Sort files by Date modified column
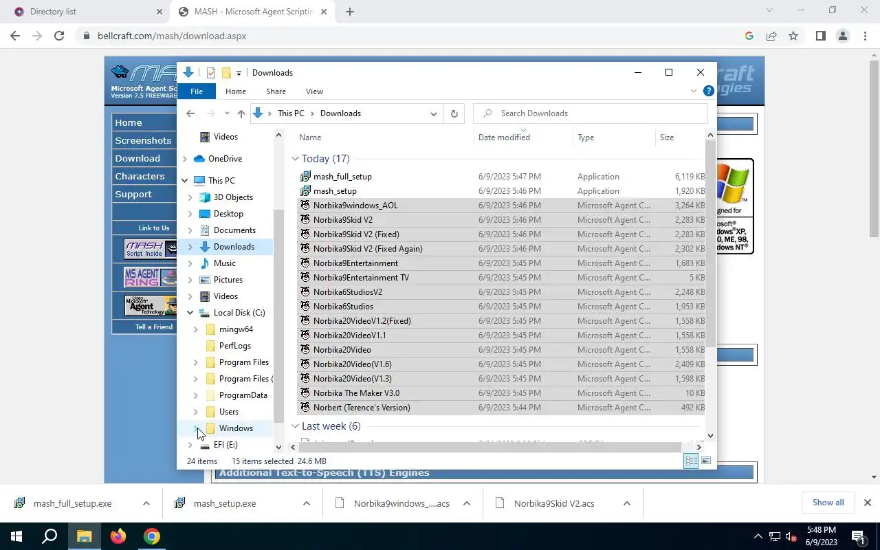This screenshot has height=550, width=880. (523, 137)
